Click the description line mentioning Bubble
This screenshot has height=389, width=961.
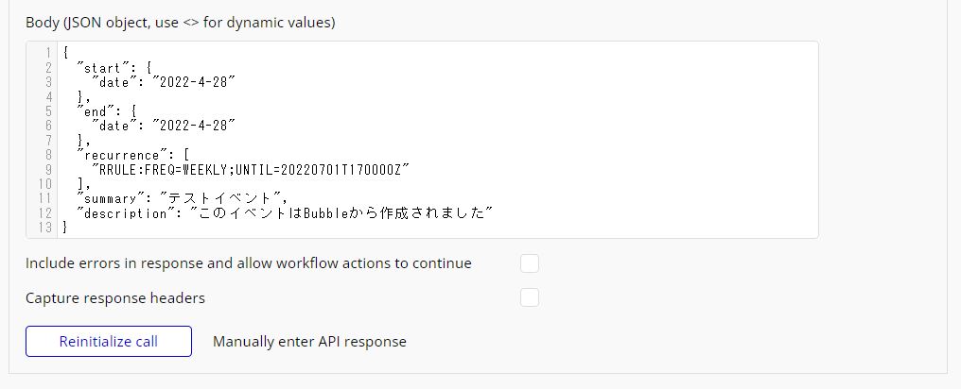[284, 212]
